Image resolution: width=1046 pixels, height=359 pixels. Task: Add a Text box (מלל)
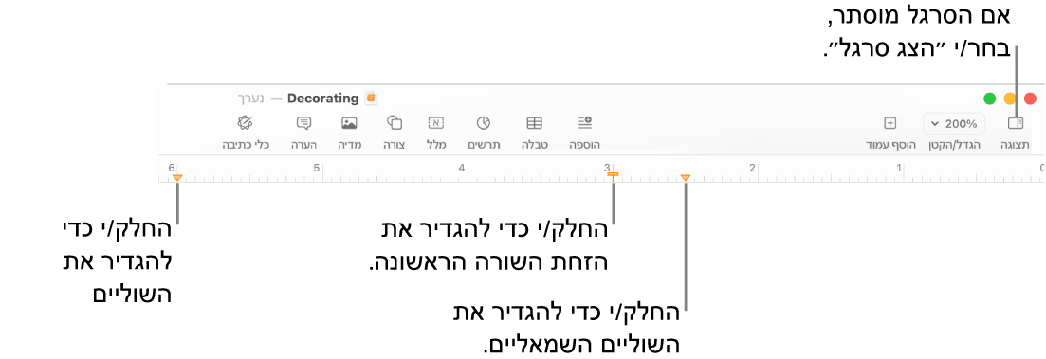pyautogui.click(x=435, y=123)
